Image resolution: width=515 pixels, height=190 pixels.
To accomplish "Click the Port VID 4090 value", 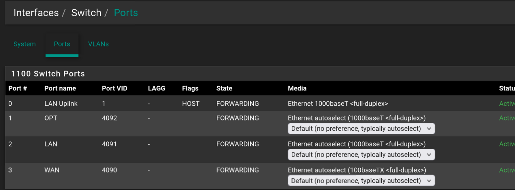I will 109,170.
